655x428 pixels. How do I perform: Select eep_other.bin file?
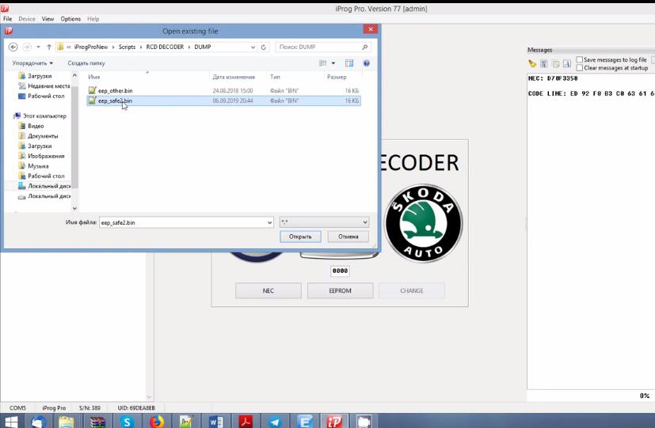(223, 90)
